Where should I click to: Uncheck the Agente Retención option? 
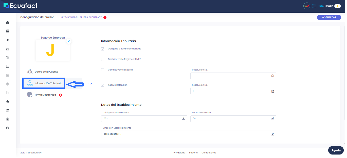pyautogui.click(x=103, y=85)
